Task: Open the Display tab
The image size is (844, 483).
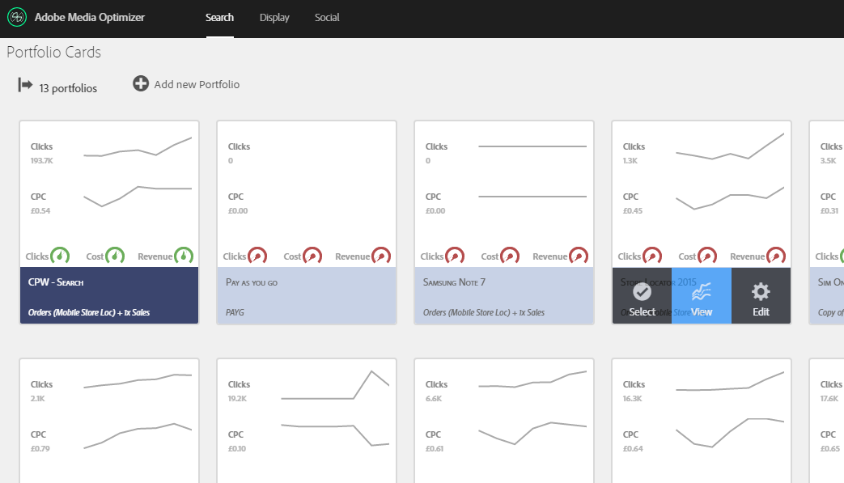Action: coord(274,18)
